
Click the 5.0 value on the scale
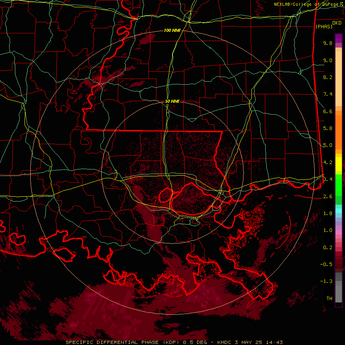tap(328, 145)
